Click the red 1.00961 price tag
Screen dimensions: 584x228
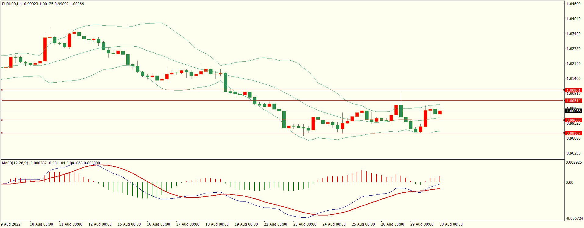click(573, 91)
